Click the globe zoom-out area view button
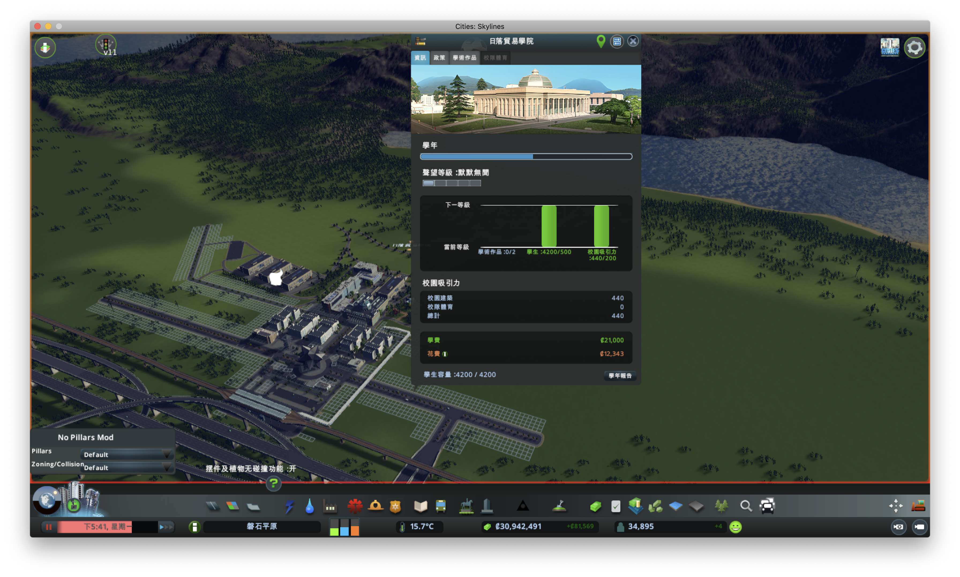The image size is (960, 577). (x=47, y=500)
